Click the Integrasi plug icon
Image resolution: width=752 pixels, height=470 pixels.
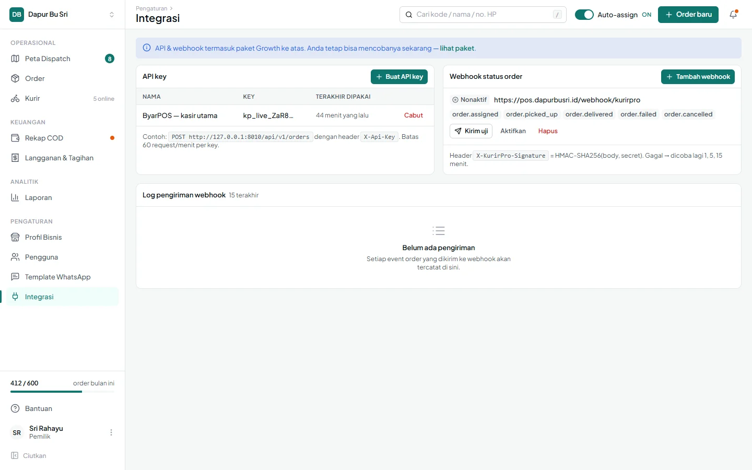15,297
